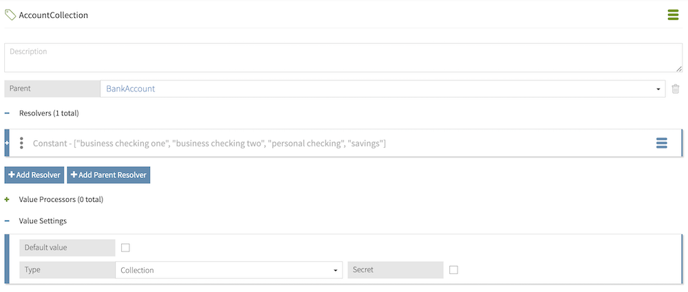Expand the Constant resolver with plus icon
688x292 pixels.
(x=7, y=143)
